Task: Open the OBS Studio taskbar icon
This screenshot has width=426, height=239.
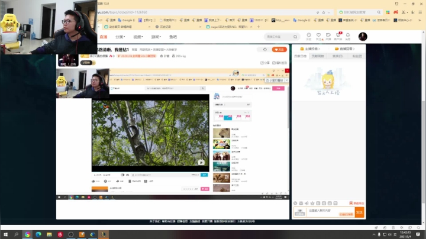Action: [x=71, y=234]
